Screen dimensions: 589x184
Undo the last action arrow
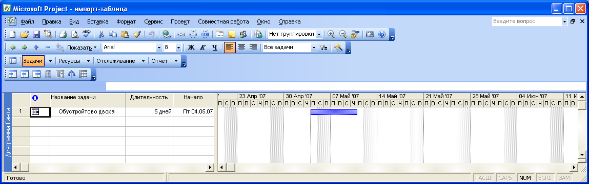click(151, 34)
